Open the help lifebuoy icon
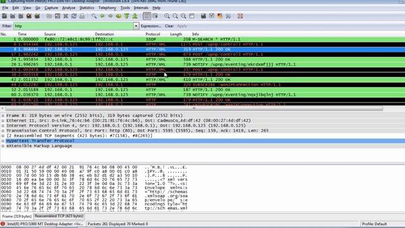405x228 pixels. (240, 16)
